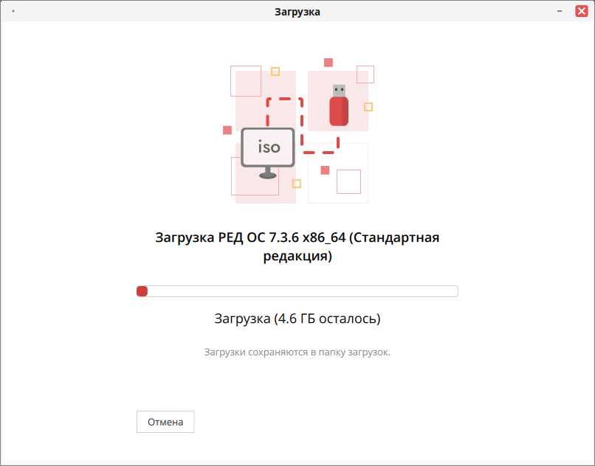This screenshot has width=595, height=466.
Task: Click the window title "Загрузка"
Action: pos(297,12)
